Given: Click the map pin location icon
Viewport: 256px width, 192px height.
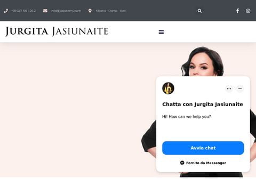Looking at the screenshot, I should pyautogui.click(x=90, y=11).
